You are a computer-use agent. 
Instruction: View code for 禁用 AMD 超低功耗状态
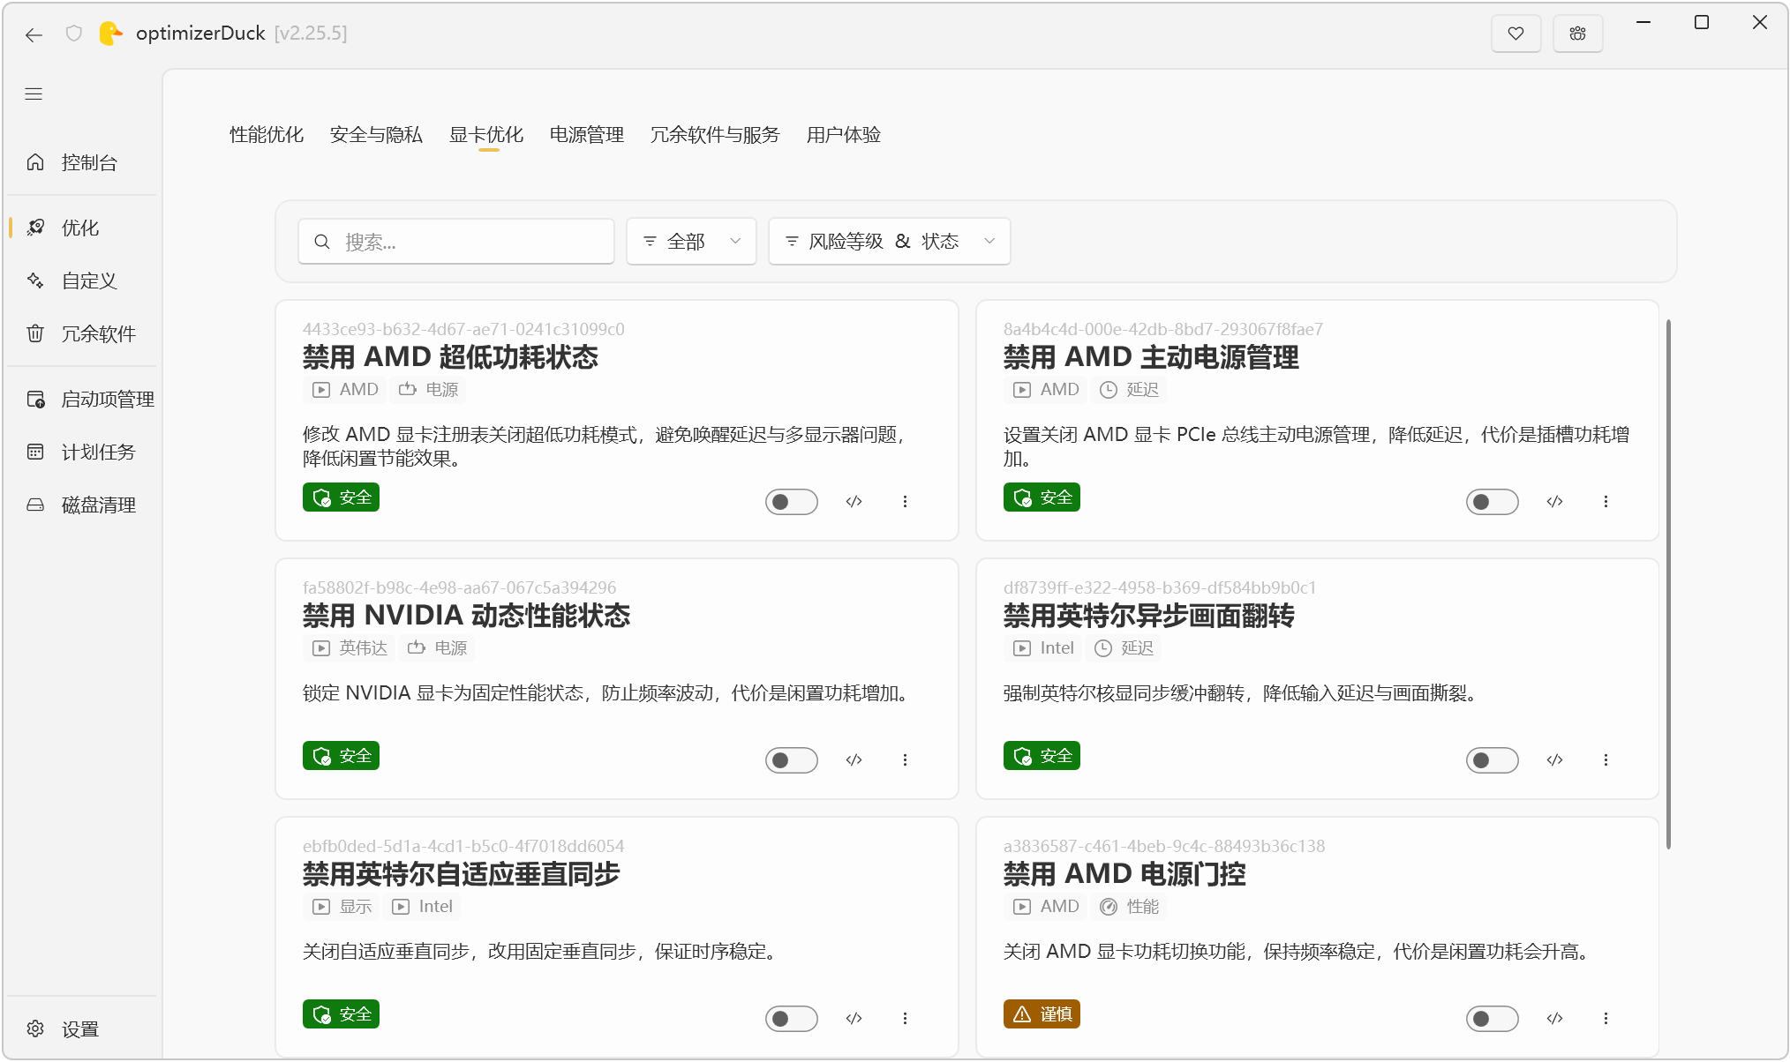[x=854, y=502]
